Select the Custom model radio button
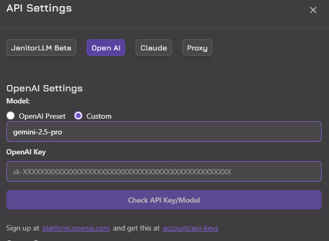Viewport: 329px width, 241px height. click(x=78, y=116)
